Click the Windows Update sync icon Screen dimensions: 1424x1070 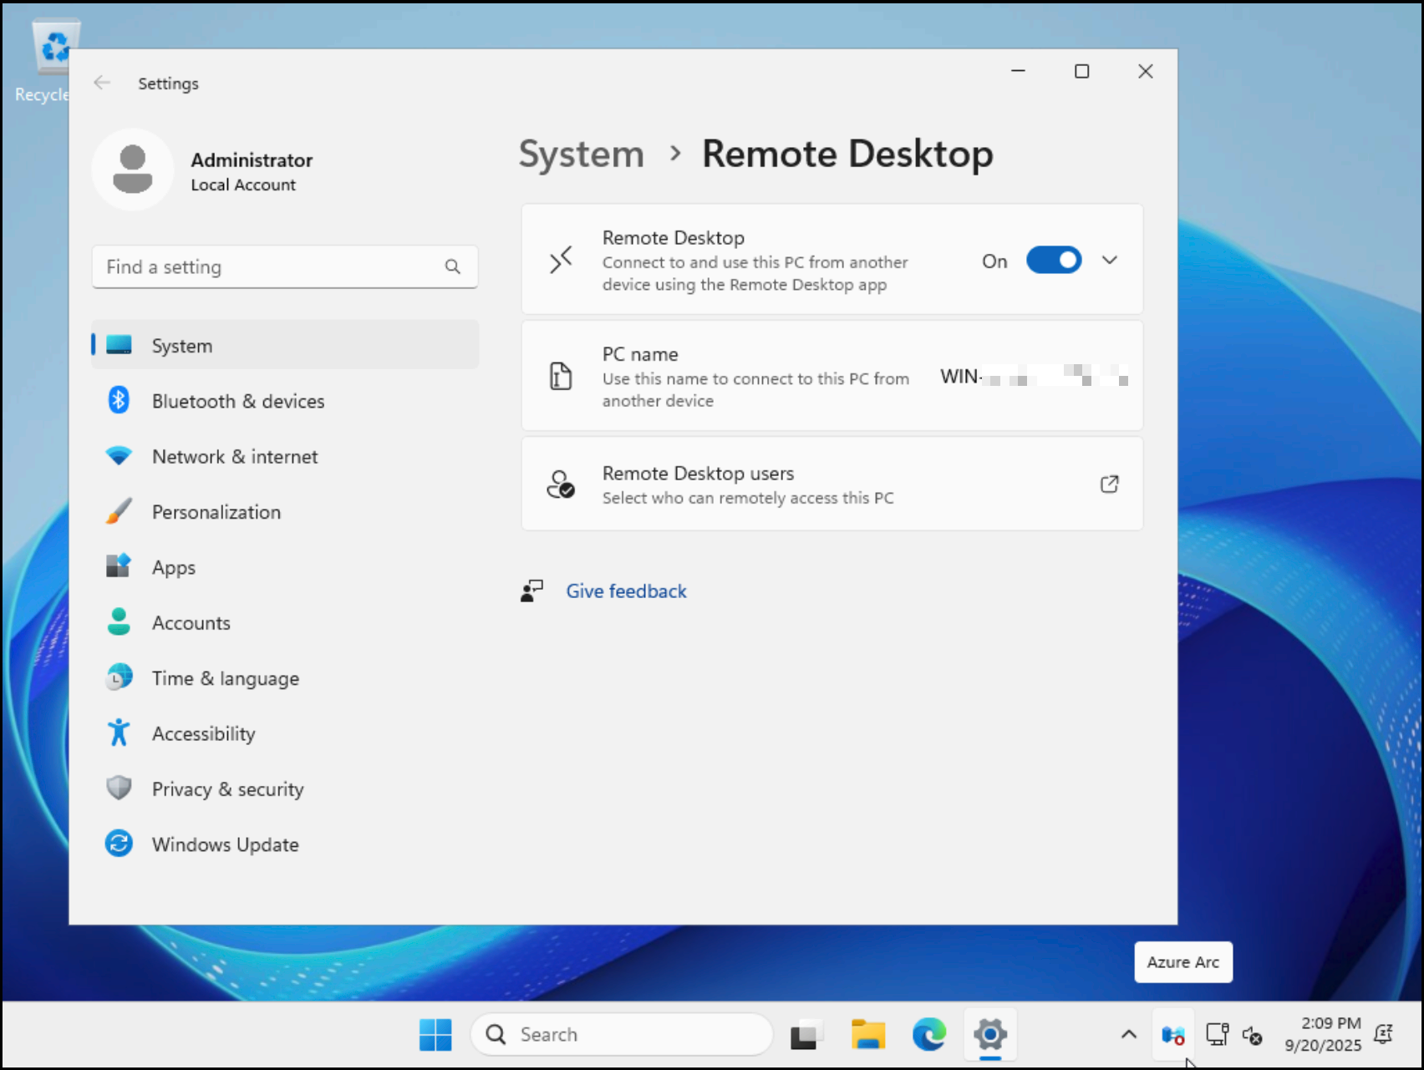(119, 844)
